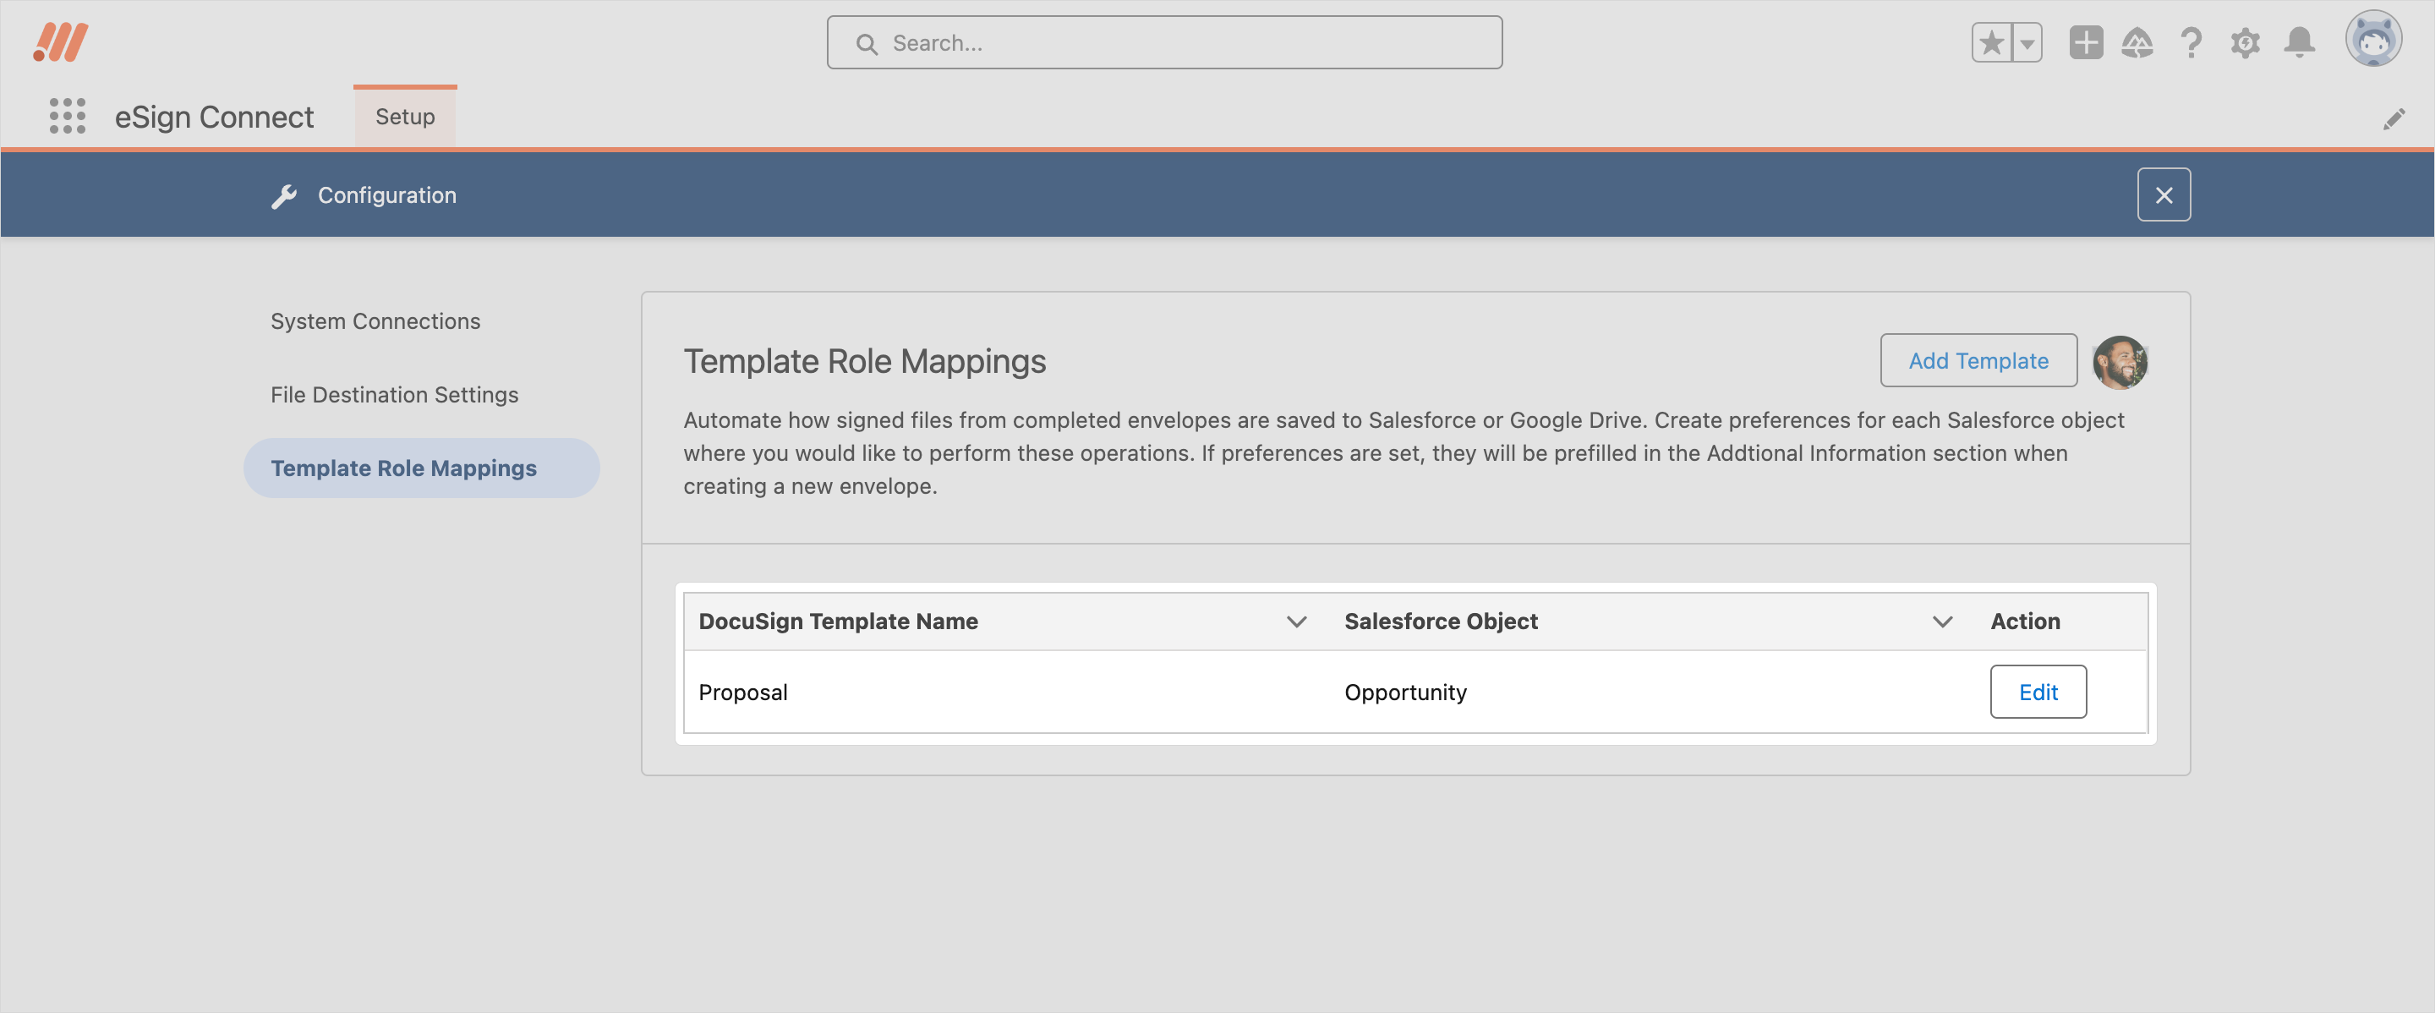Click the Add Template button
Screen dimensions: 2435x1013
coord(1978,360)
